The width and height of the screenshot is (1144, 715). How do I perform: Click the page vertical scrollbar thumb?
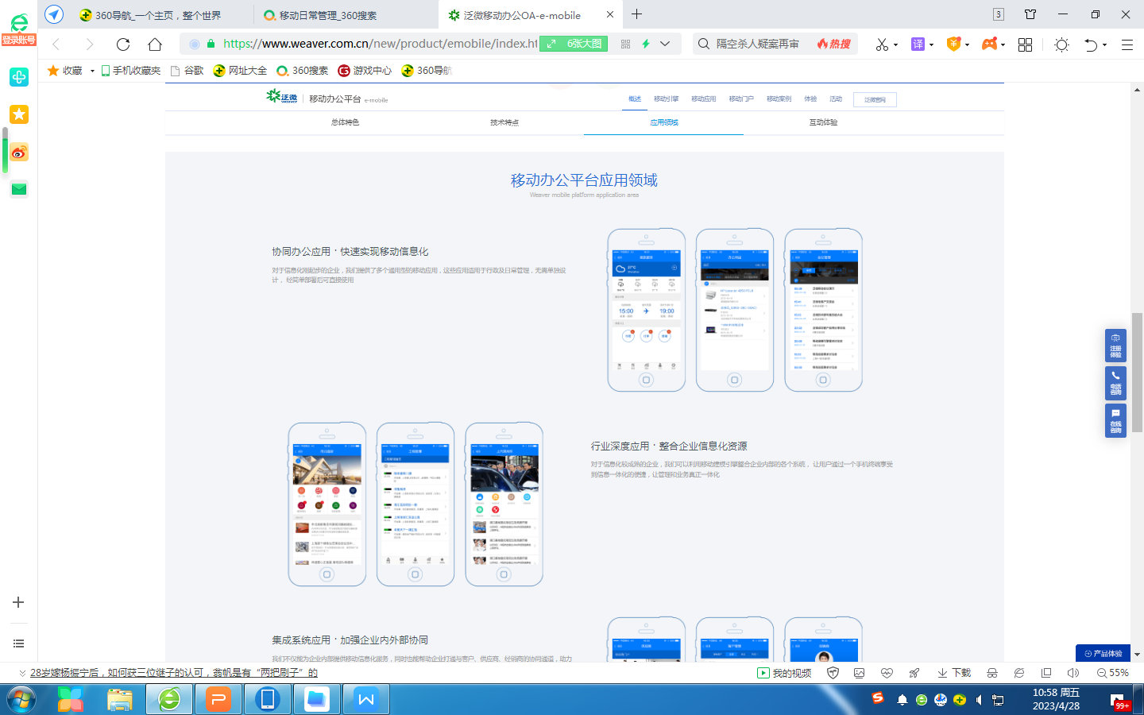click(1137, 373)
